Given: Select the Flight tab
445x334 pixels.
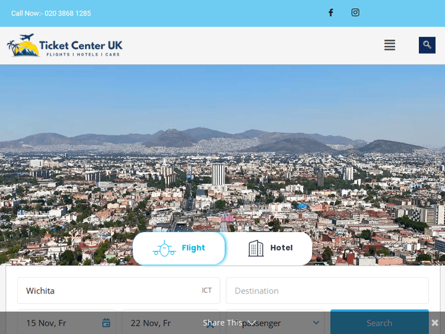Looking at the screenshot, I should coord(179,248).
